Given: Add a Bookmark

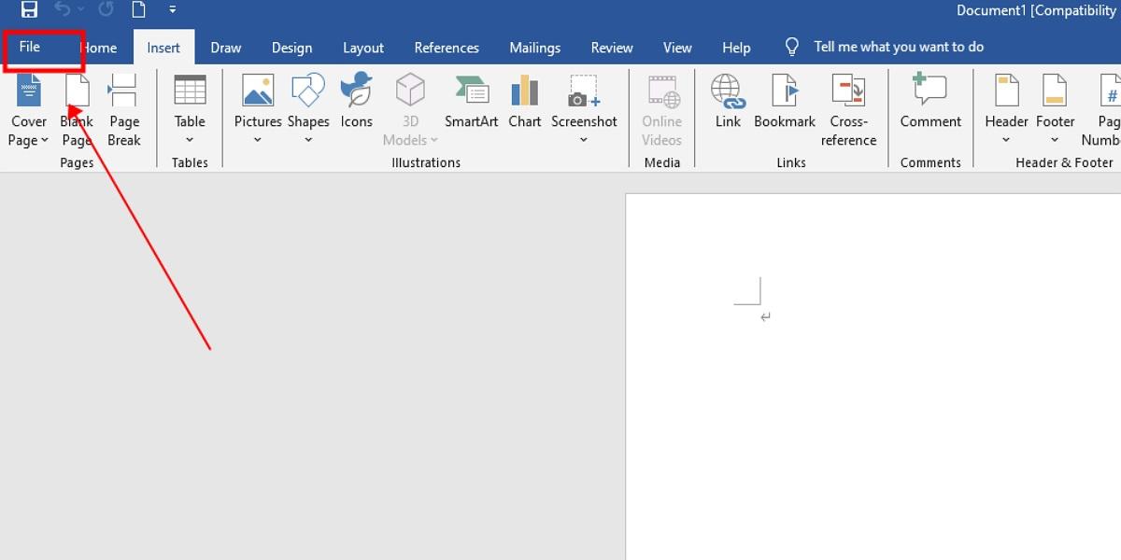Looking at the screenshot, I should [785, 103].
